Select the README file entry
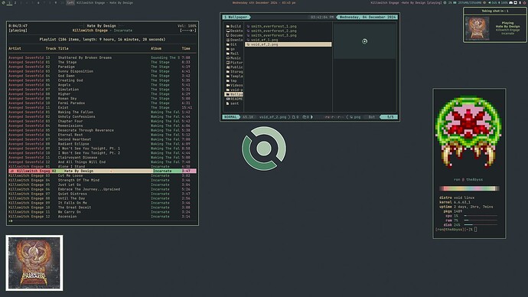This screenshot has height=297, width=528. 233,99
